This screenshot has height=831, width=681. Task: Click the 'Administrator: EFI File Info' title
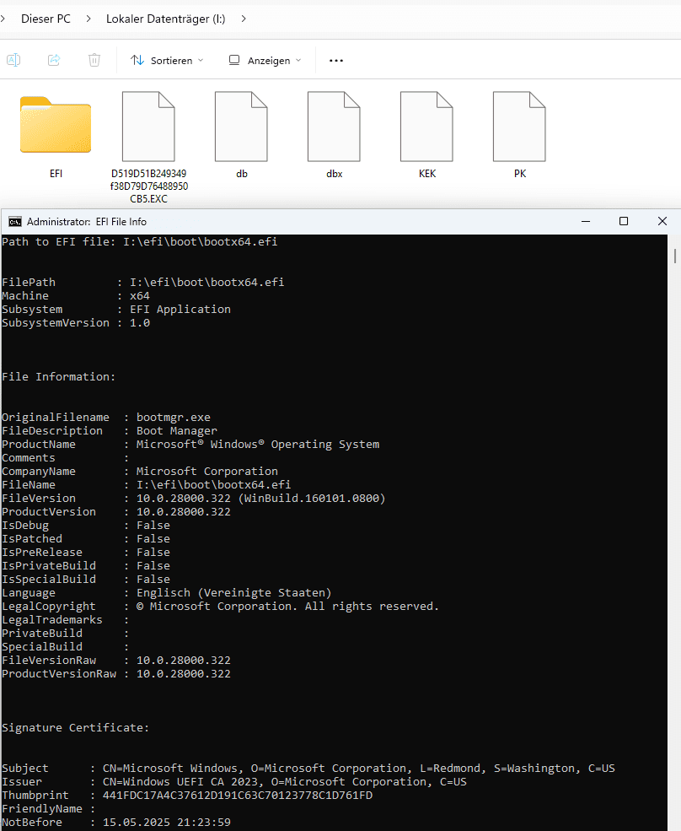point(86,222)
